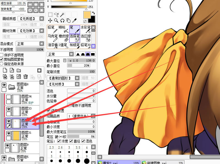Image resolution: width=220 pixels, height=164 pixels.
Task: Select layer 图层34 in the layer list
Action: click(x=22, y=99)
